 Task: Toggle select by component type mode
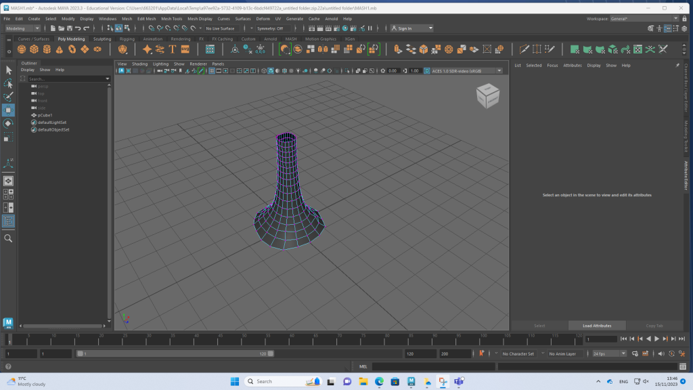click(x=127, y=28)
